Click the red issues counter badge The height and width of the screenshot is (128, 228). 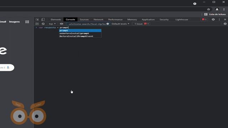pyautogui.click(x=204, y=20)
